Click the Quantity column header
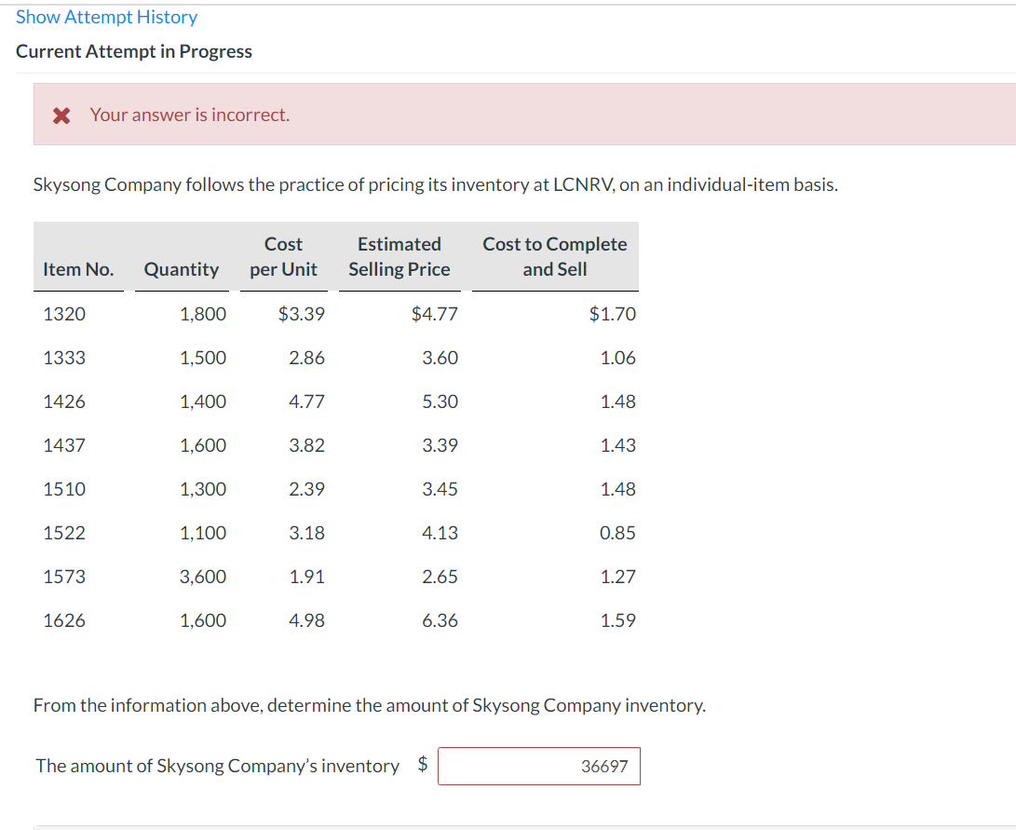Image resolution: width=1016 pixels, height=830 pixels. (182, 269)
